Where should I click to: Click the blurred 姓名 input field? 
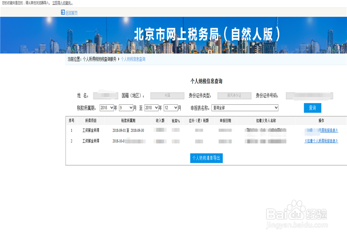click(x=105, y=96)
